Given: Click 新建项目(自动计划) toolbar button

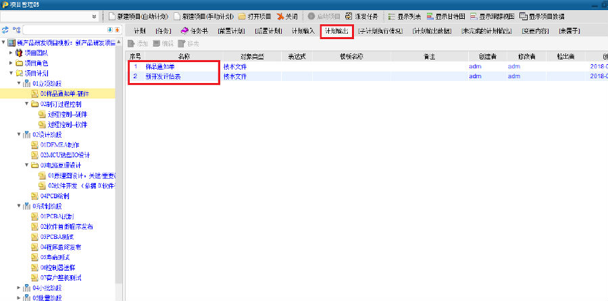Looking at the screenshot, I should [x=138, y=17].
